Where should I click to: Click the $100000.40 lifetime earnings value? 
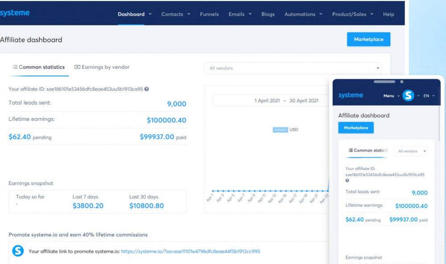(166, 120)
